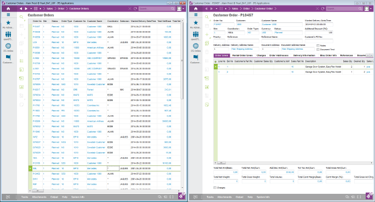Open My Administration star shortcut in the left window

point(8,22)
